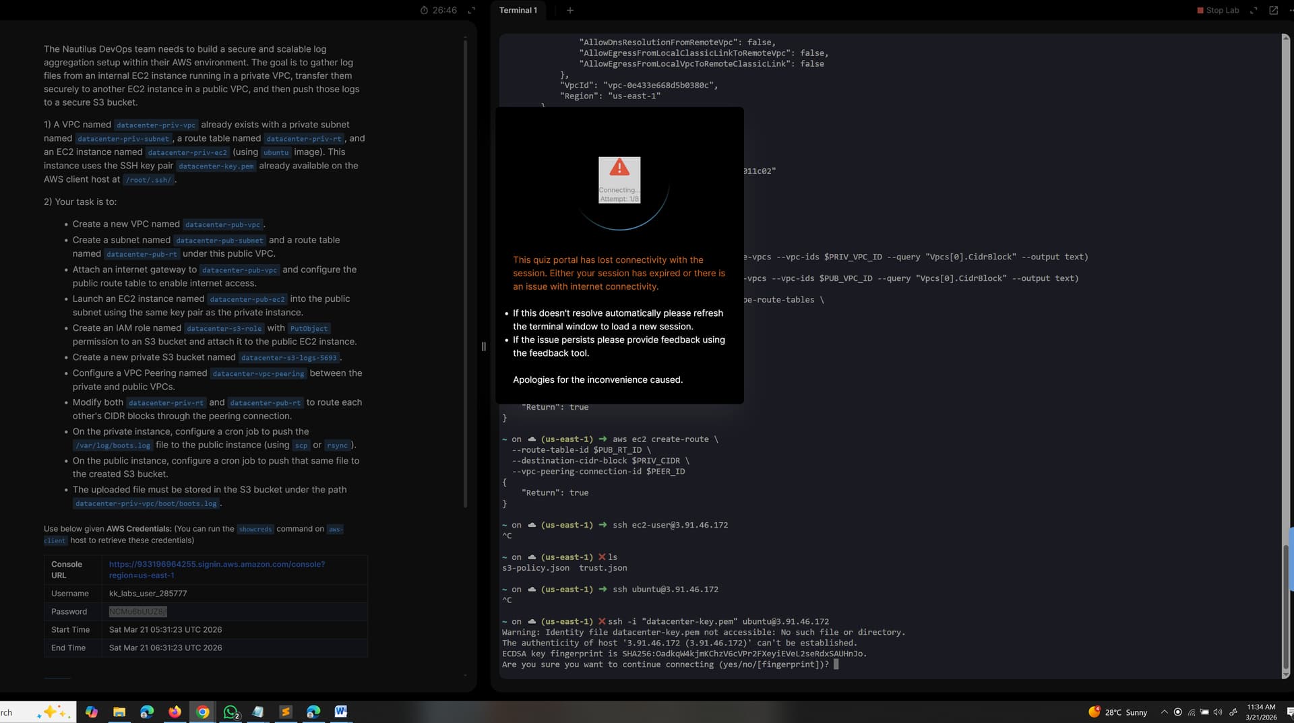Viewport: 1294px width, 723px height.
Task: Open WhatsApp from the taskbar
Action: tap(230, 712)
